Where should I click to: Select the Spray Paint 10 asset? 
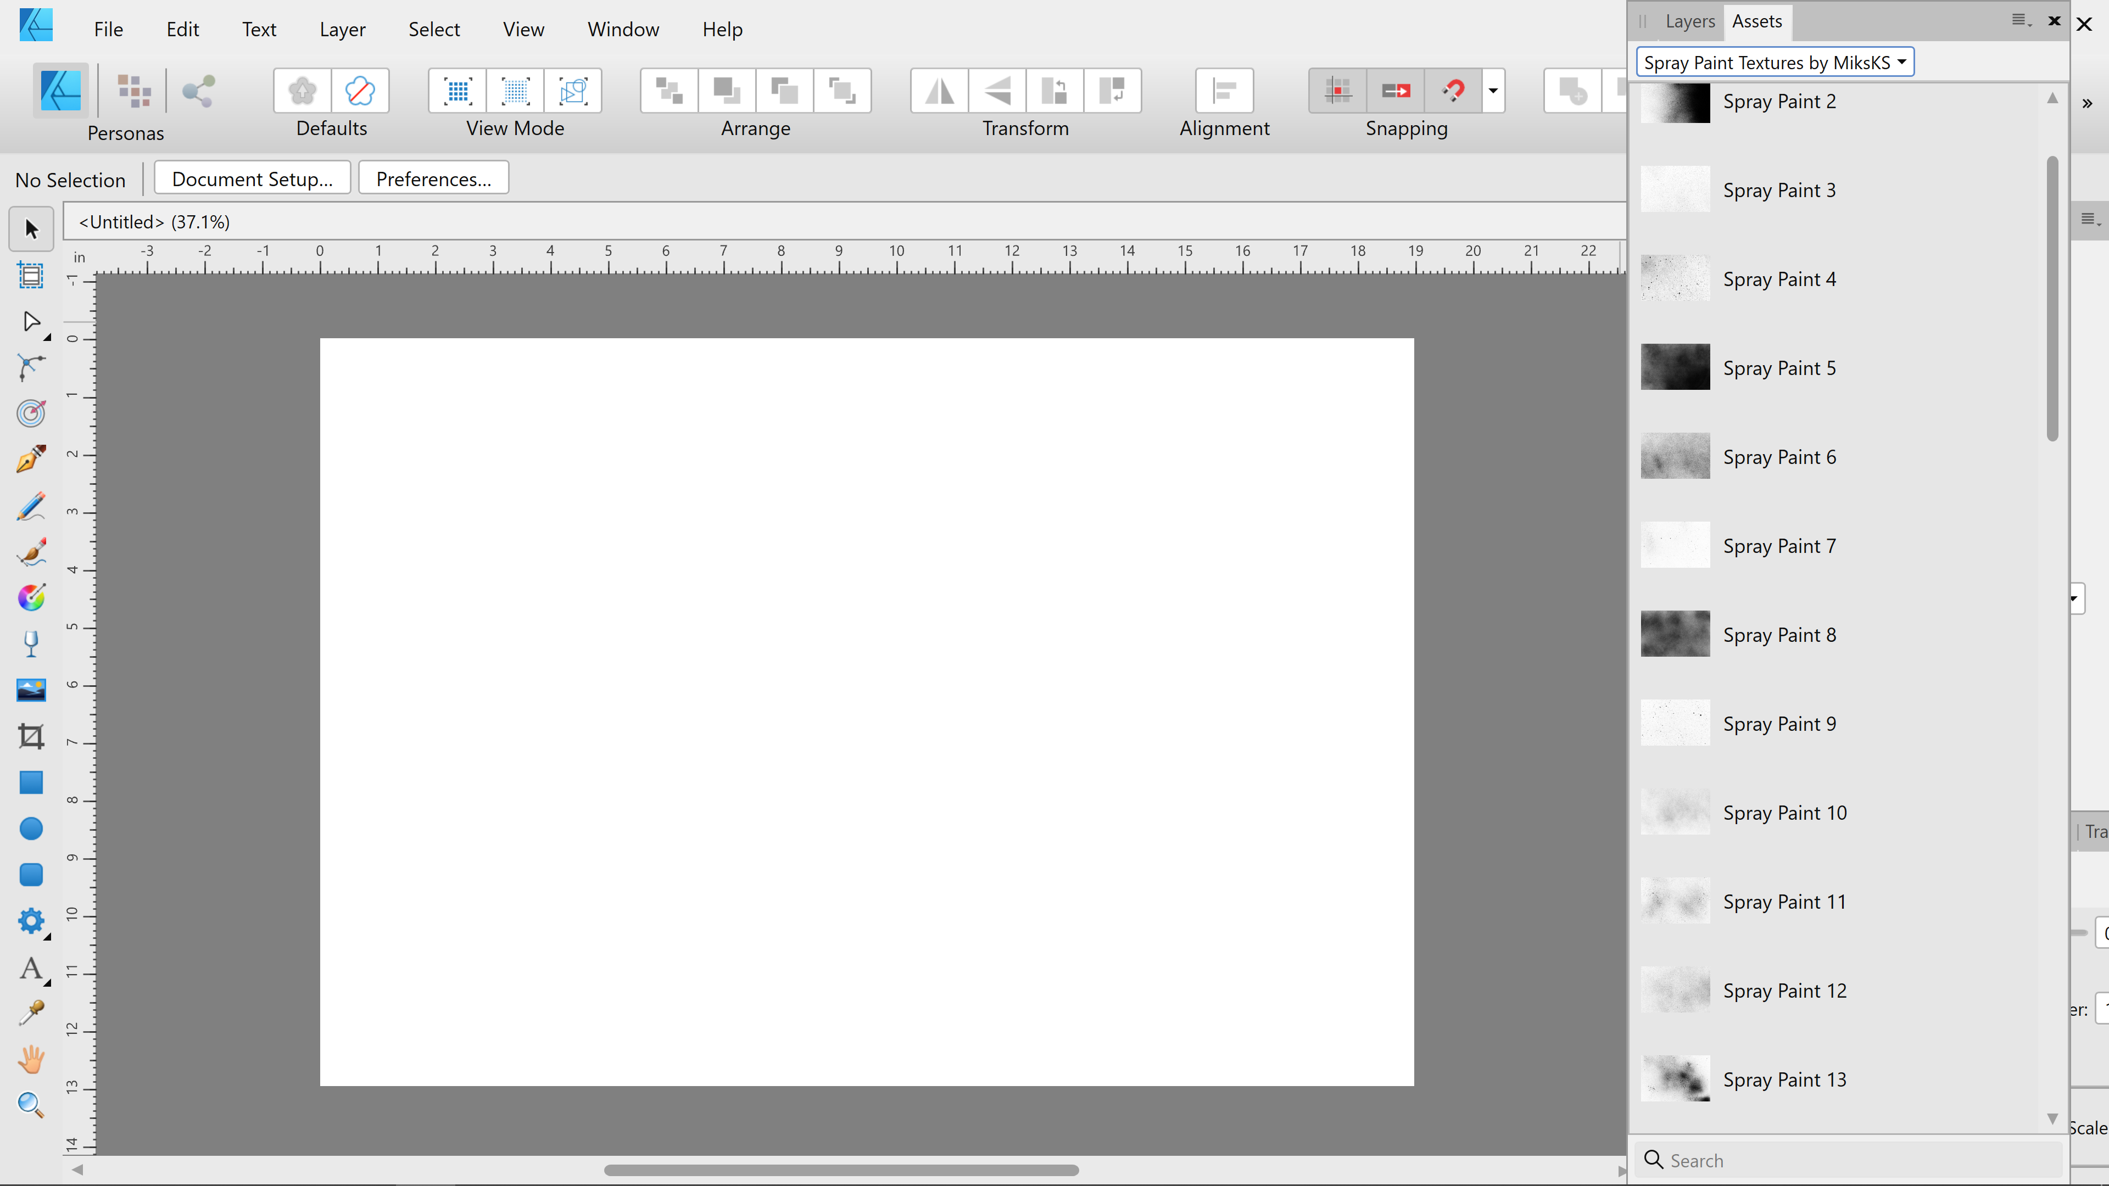click(1834, 812)
